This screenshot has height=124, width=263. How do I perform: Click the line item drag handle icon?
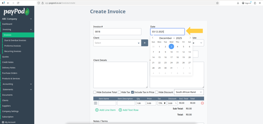coord(95,103)
